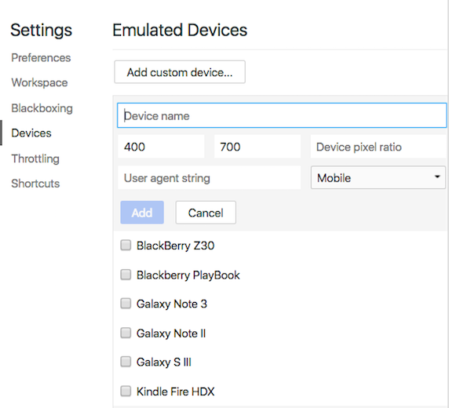Screen dimensions: 449x408
Task: Toggle the Galaxy Note 3 checkbox
Action: tap(126, 304)
